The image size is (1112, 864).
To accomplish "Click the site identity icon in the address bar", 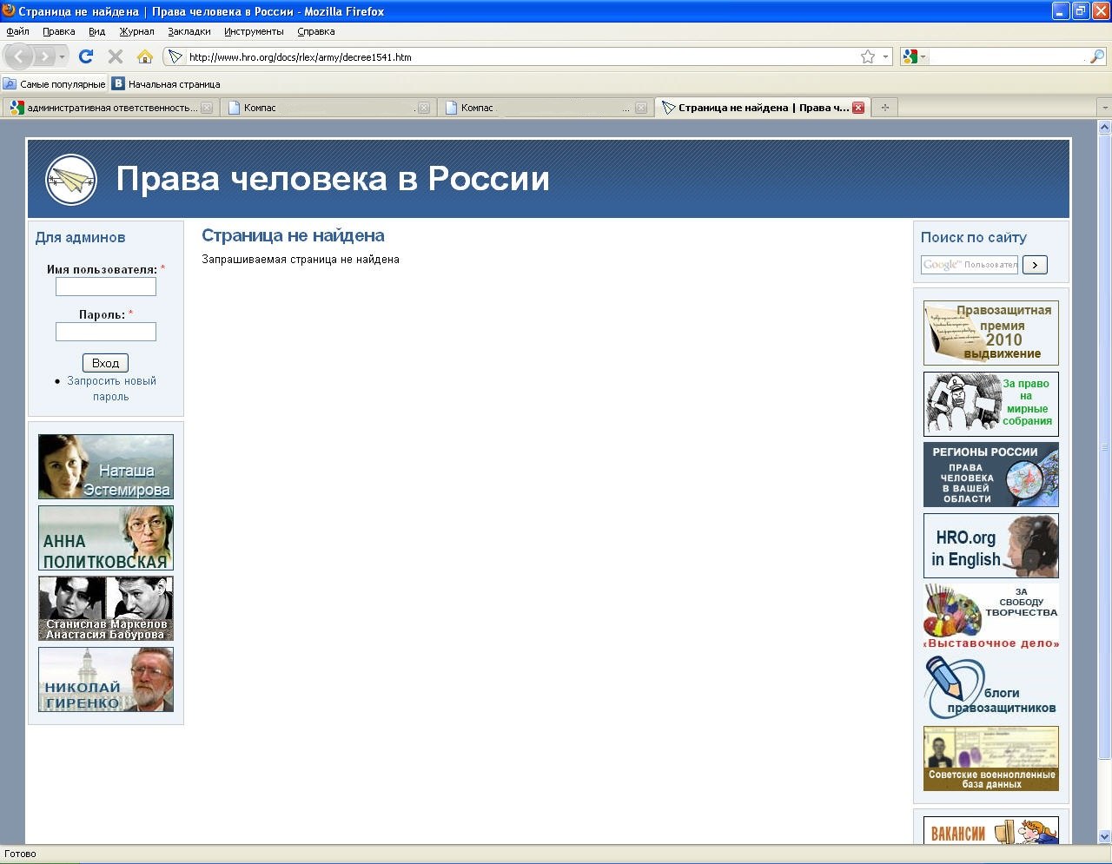I will point(175,57).
